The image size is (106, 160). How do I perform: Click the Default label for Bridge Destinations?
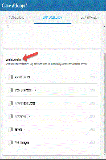pyautogui.click(x=92, y=90)
